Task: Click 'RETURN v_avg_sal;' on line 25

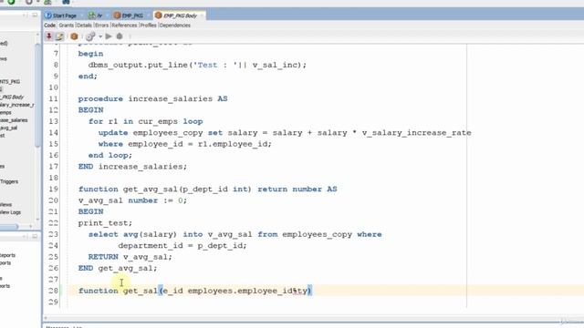Action: [130, 257]
